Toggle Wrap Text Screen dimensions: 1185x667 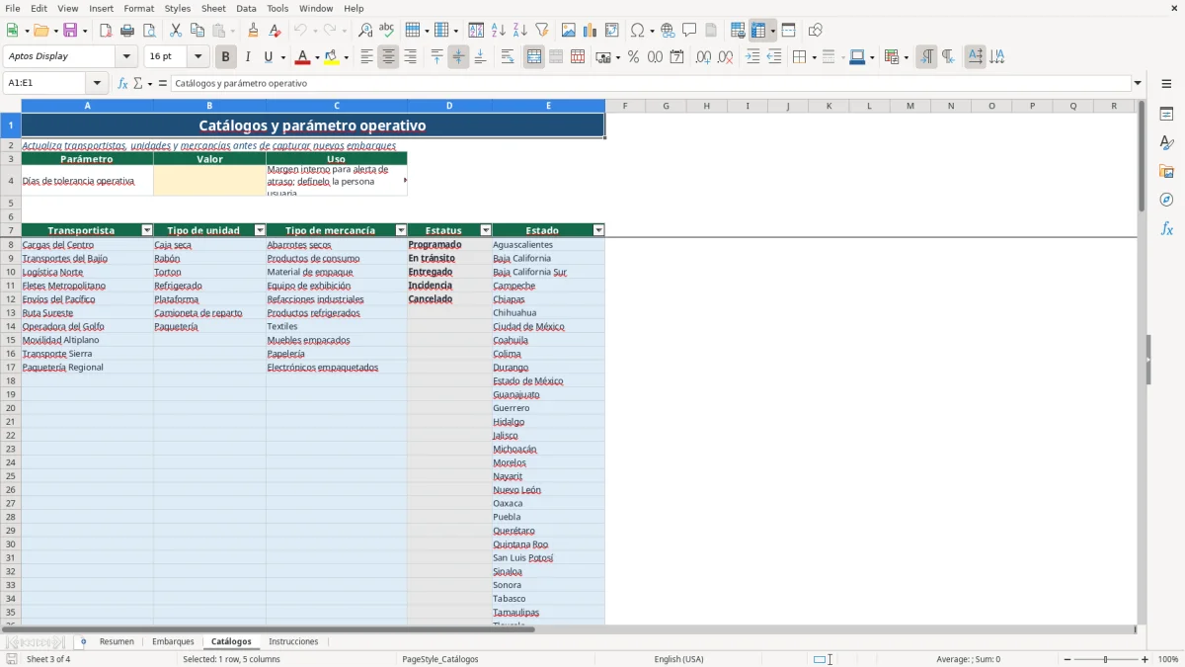click(x=508, y=57)
